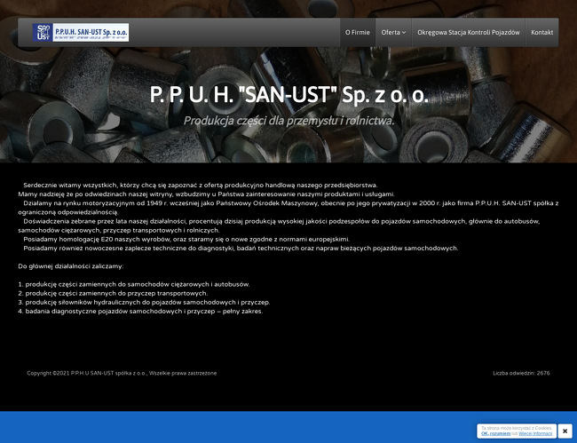Click the text Do głównej działalności zaliczamy
This screenshot has width=577, height=443.
(71, 266)
